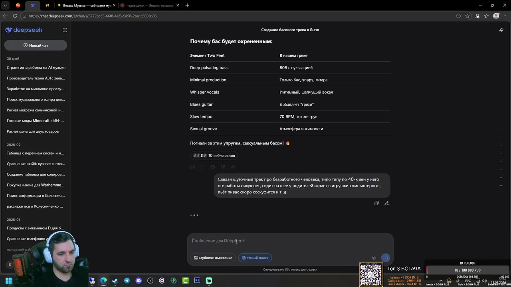Close the переводчик tab
511x287 pixels.
(177, 5)
